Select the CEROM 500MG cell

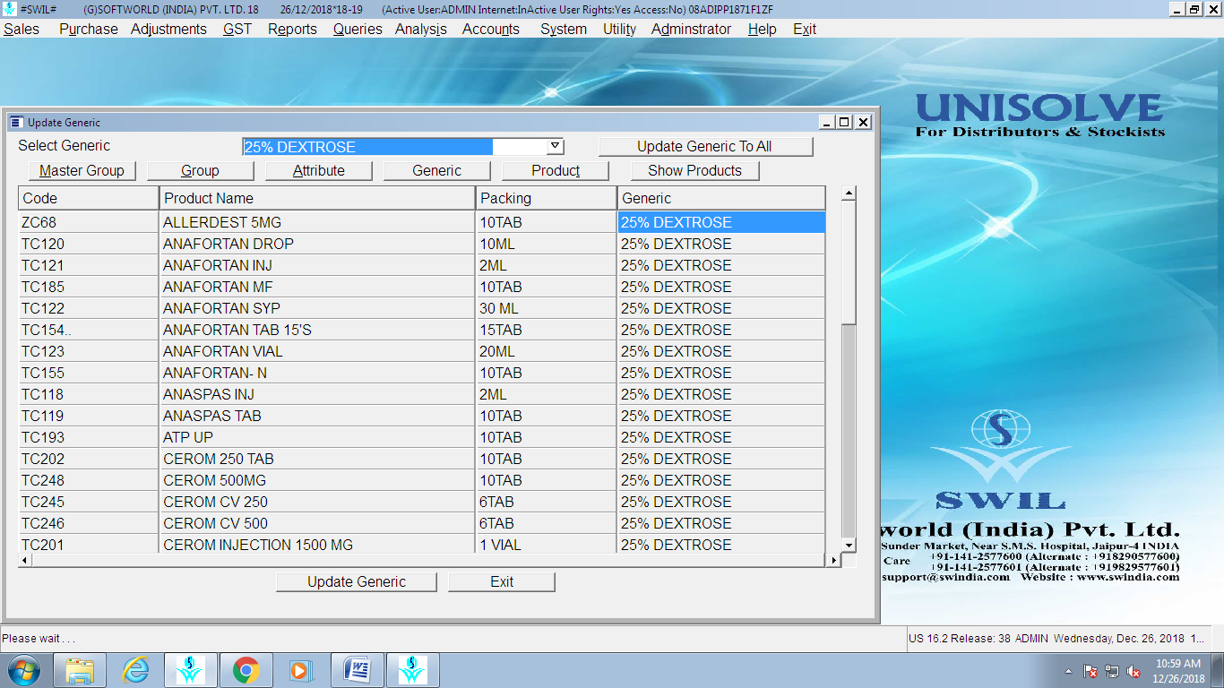pos(317,480)
